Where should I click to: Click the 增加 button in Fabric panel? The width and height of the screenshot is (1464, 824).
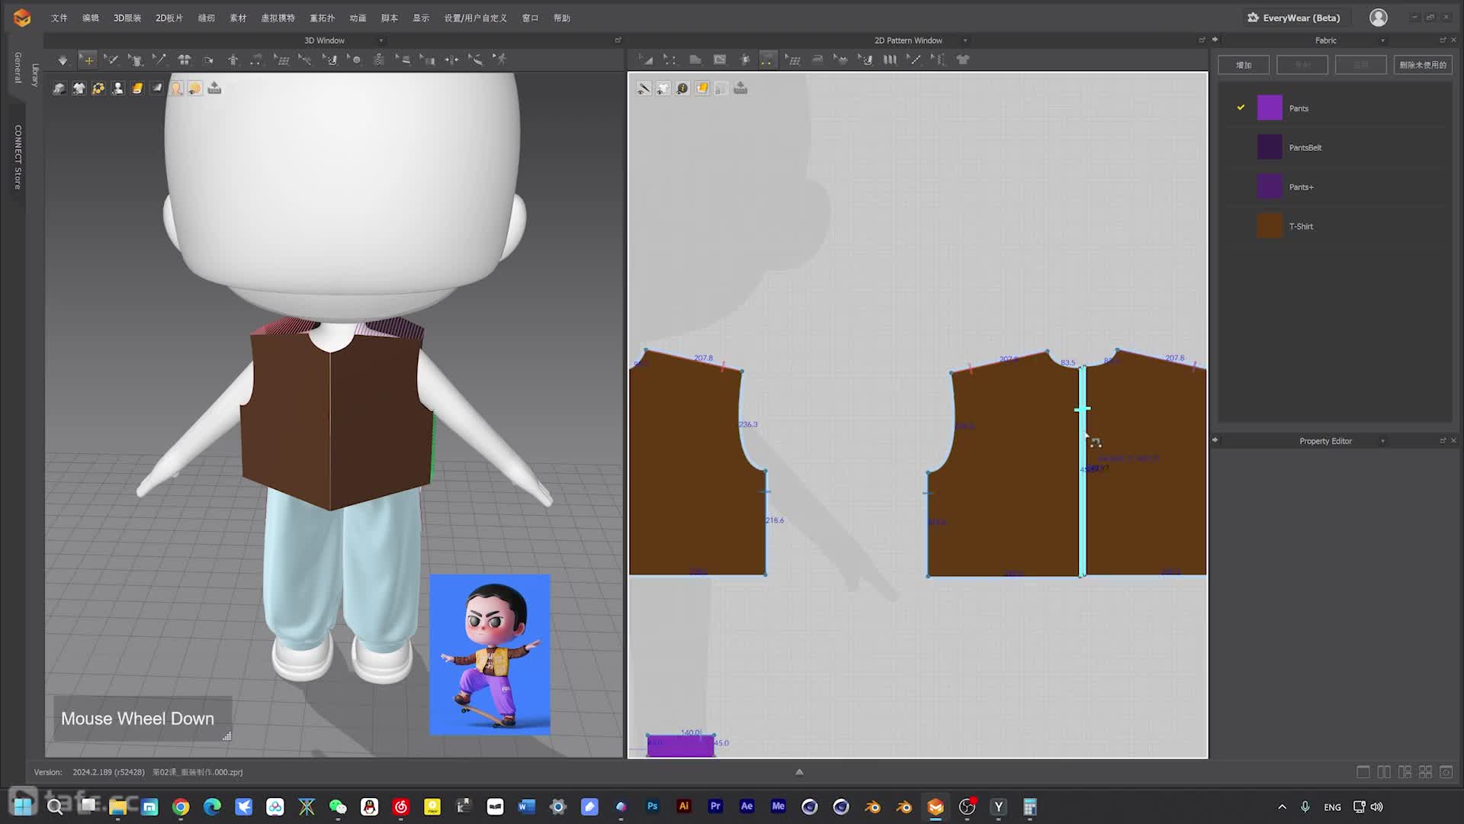point(1244,65)
